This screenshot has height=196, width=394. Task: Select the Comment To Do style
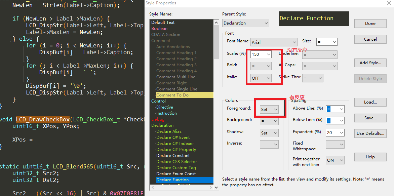tap(185, 95)
